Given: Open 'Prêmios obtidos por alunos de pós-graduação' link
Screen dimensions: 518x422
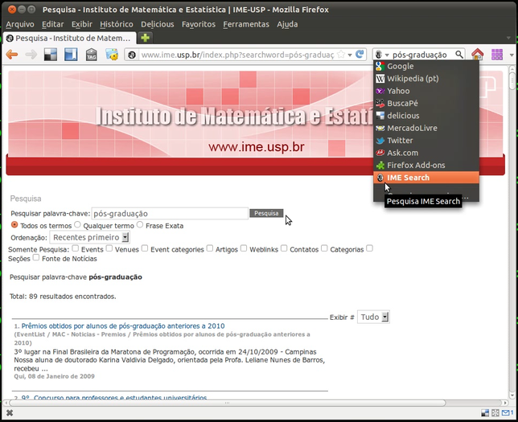Looking at the screenshot, I should (x=123, y=326).
